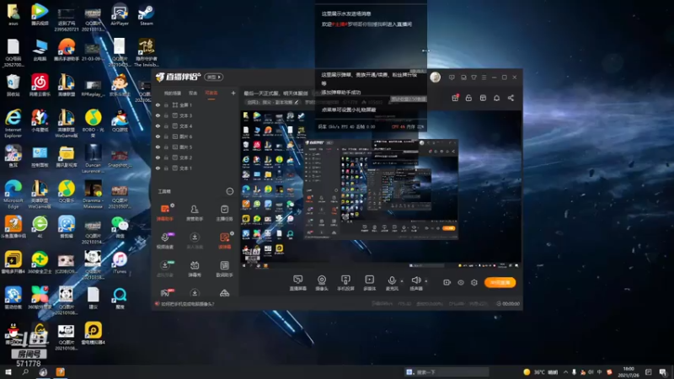Open the mode switch pill next to logo
Viewport: 674px width, 379px height.
pos(214,77)
